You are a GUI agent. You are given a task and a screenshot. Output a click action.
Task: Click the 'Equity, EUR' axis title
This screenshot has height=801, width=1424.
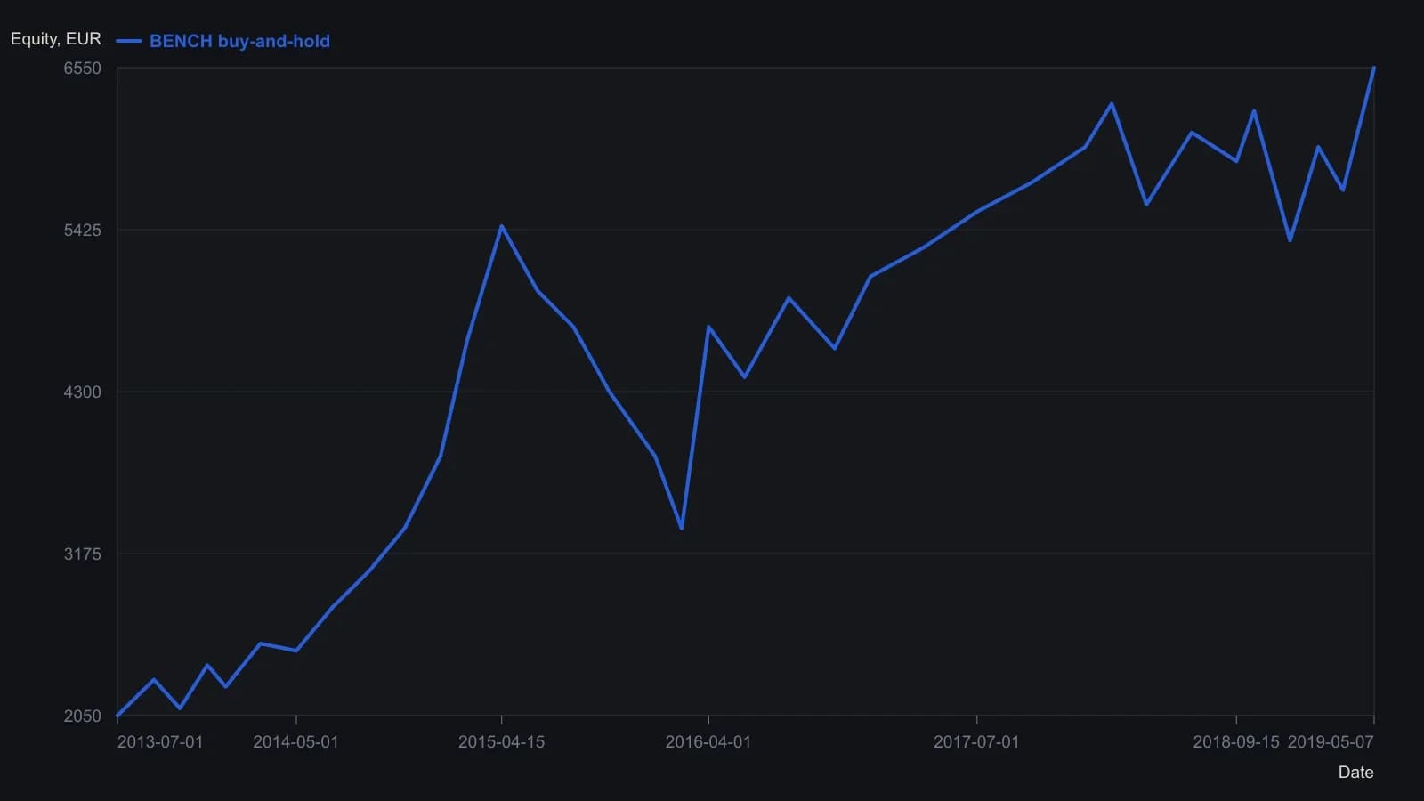pos(56,39)
